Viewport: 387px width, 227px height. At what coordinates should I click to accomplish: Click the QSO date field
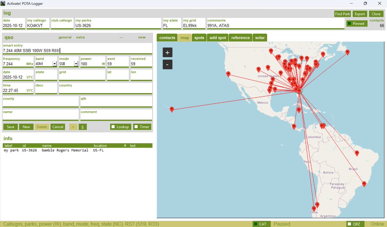click(17, 77)
